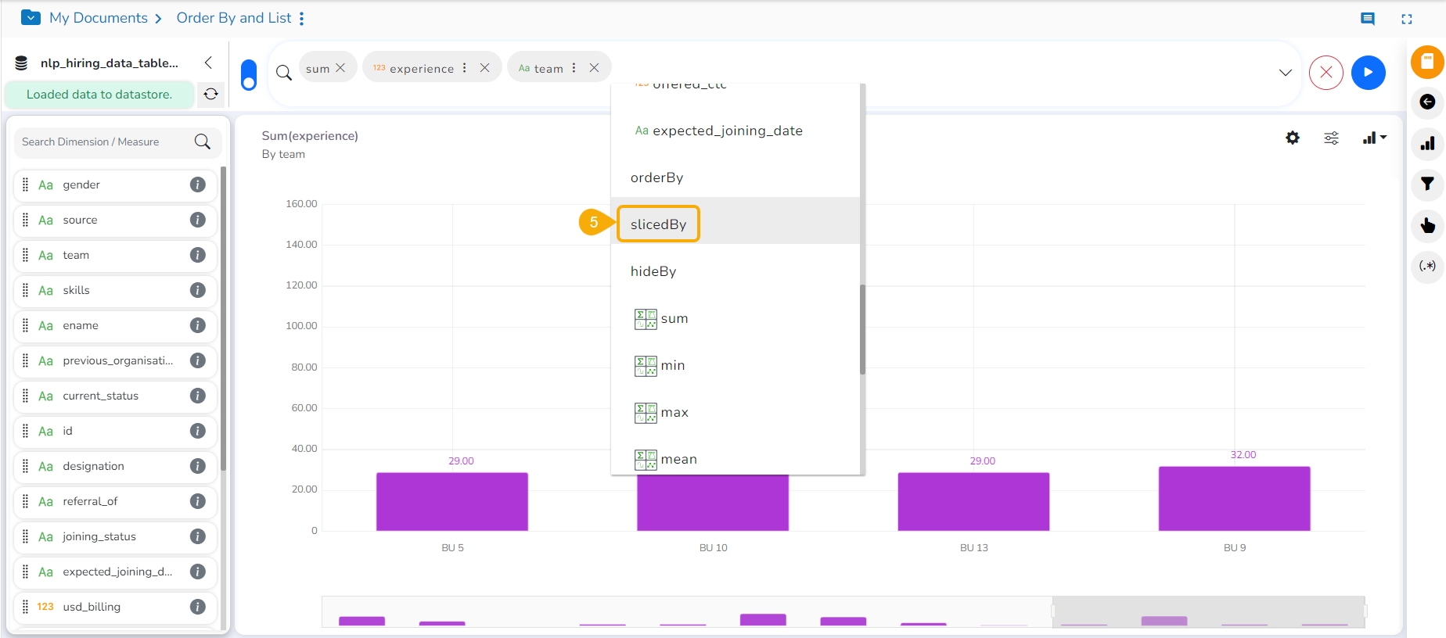
Task: Choose orderBy in suggestion list
Action: [x=656, y=177]
